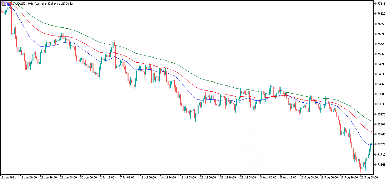This screenshot has width=388, height=180.
Task: Click the 0.76455 price scale label
Action: (x=380, y=24)
